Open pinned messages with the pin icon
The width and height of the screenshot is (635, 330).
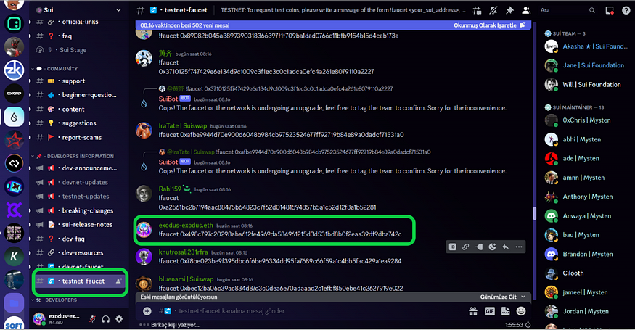click(510, 11)
